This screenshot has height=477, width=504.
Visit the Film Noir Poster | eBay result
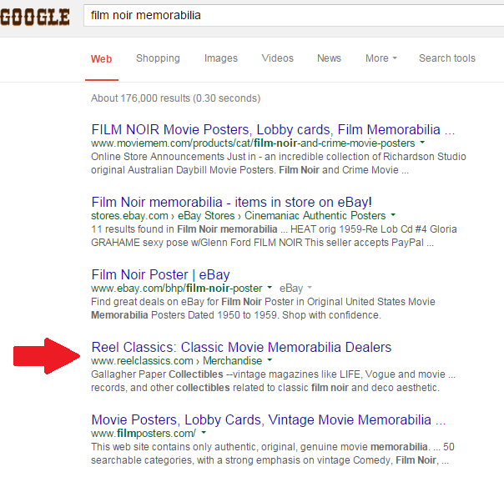160,274
